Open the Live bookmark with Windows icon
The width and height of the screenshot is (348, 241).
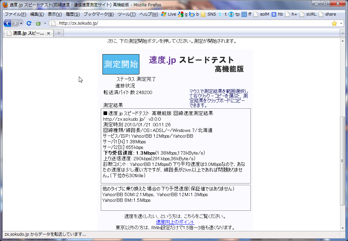(169, 14)
